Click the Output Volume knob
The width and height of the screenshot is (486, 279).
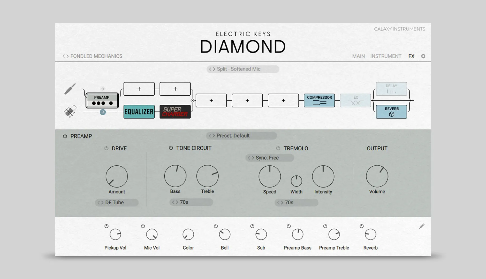coord(377,176)
